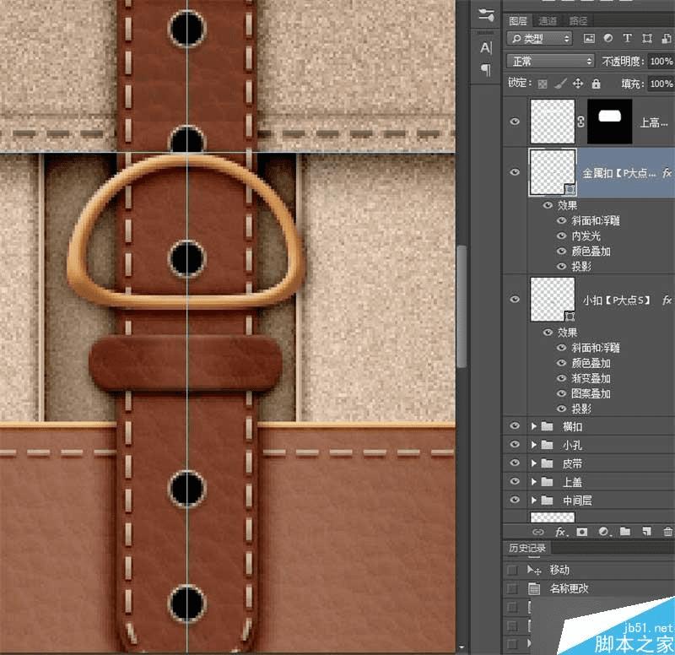Expand the 小孔 layer group

(534, 445)
